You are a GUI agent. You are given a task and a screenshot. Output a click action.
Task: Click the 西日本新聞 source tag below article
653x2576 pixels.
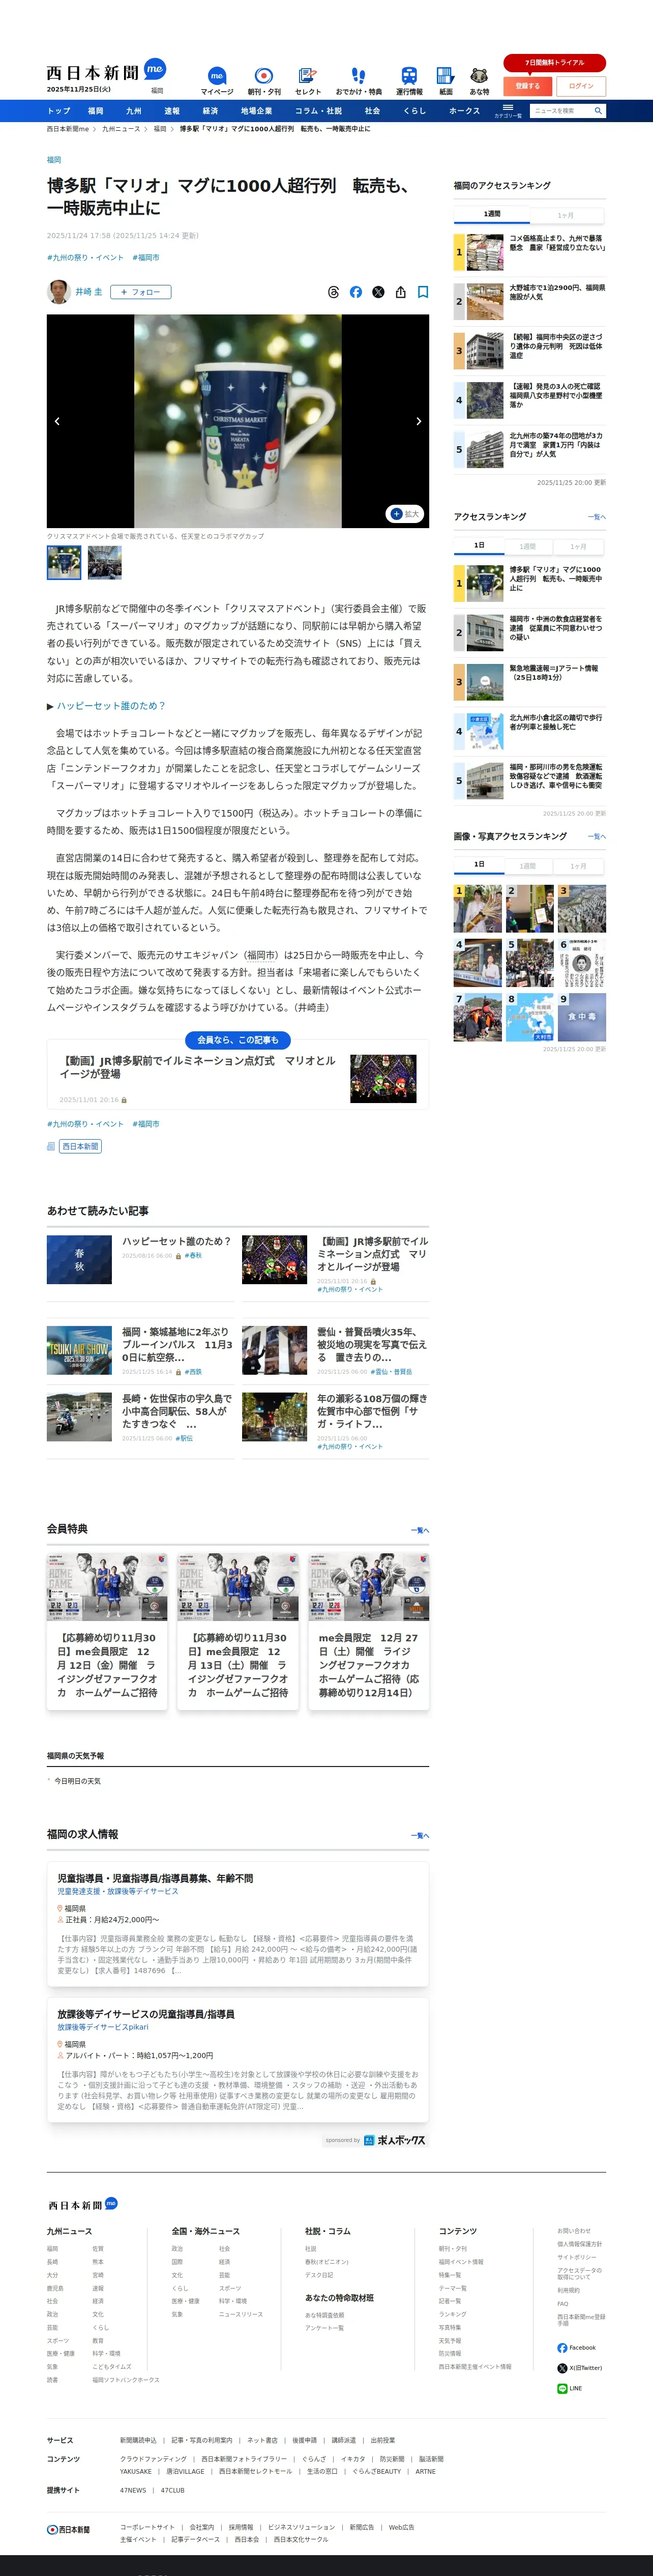point(80,1146)
